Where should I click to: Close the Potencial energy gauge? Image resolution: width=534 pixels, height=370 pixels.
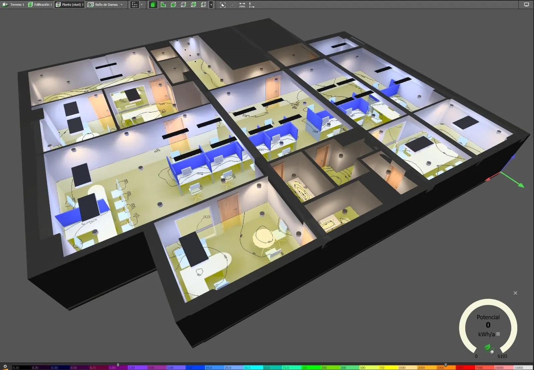(x=515, y=293)
